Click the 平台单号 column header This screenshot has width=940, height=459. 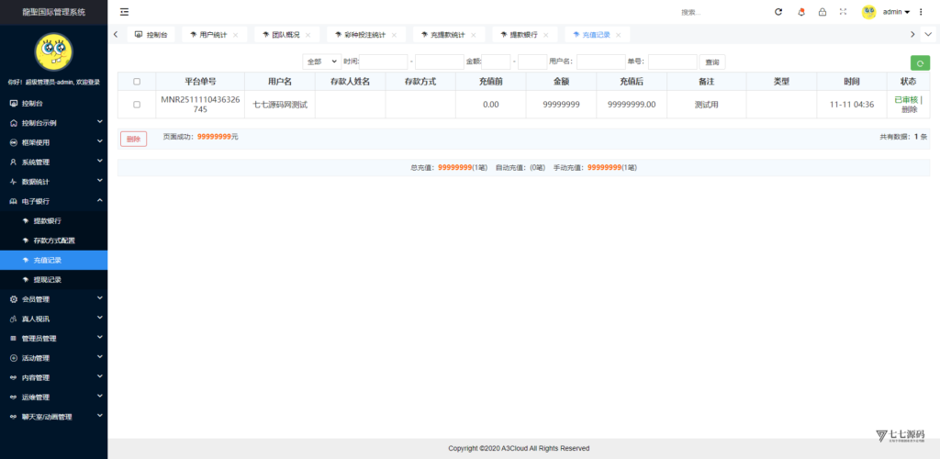click(200, 82)
